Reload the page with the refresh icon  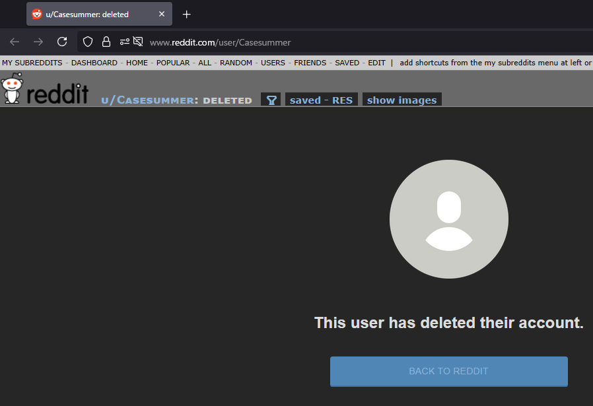(62, 42)
